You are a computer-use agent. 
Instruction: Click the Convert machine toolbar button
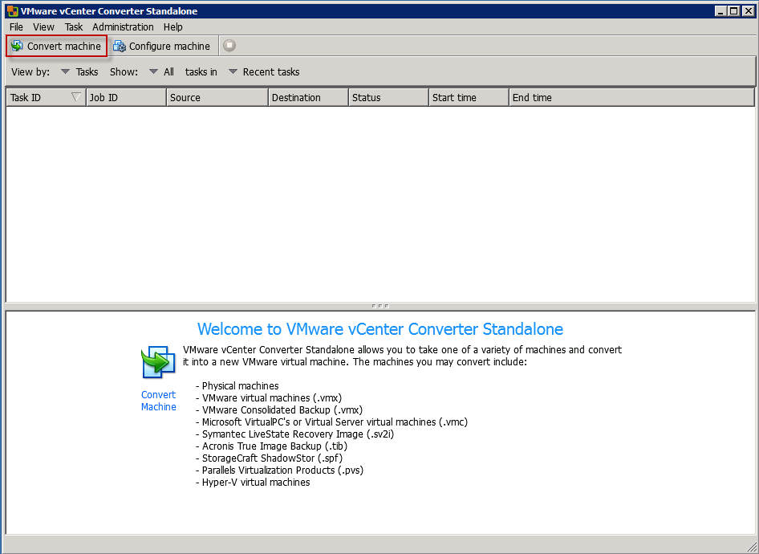pyautogui.click(x=56, y=46)
